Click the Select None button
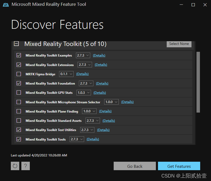This screenshot has height=181, width=211. coord(179,44)
